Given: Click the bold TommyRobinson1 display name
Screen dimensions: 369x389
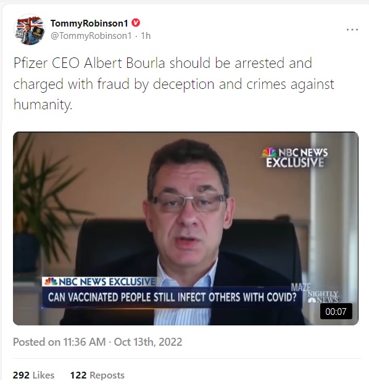Looking at the screenshot, I should tap(89, 23).
